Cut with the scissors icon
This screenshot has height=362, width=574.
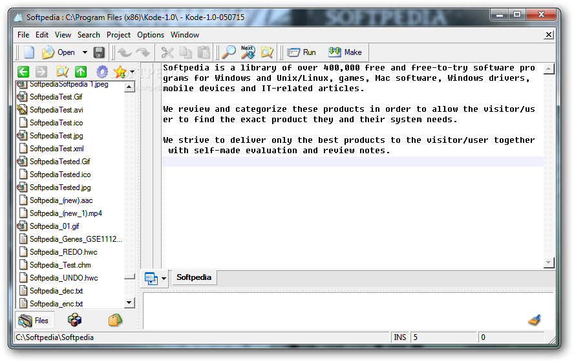[167, 52]
